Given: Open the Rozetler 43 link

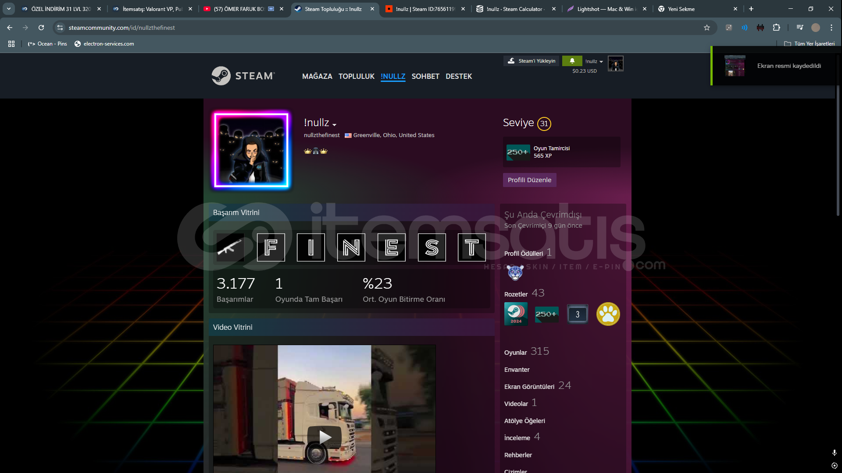Looking at the screenshot, I should coord(524,293).
